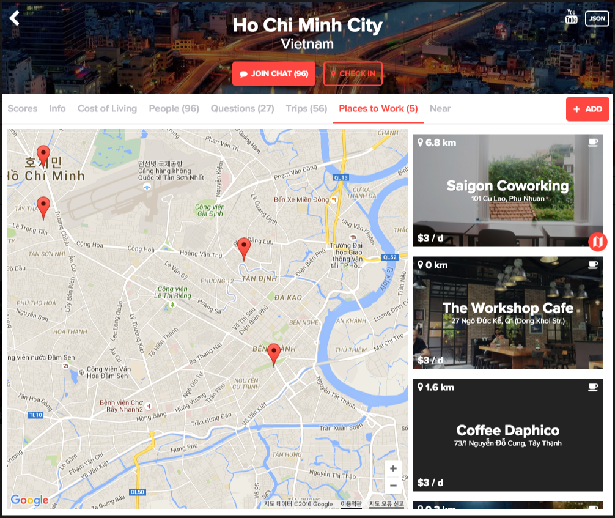The image size is (615, 518).
Task: Select the map pin nearest the Hồ Chí Minh label
Action: pyautogui.click(x=43, y=157)
